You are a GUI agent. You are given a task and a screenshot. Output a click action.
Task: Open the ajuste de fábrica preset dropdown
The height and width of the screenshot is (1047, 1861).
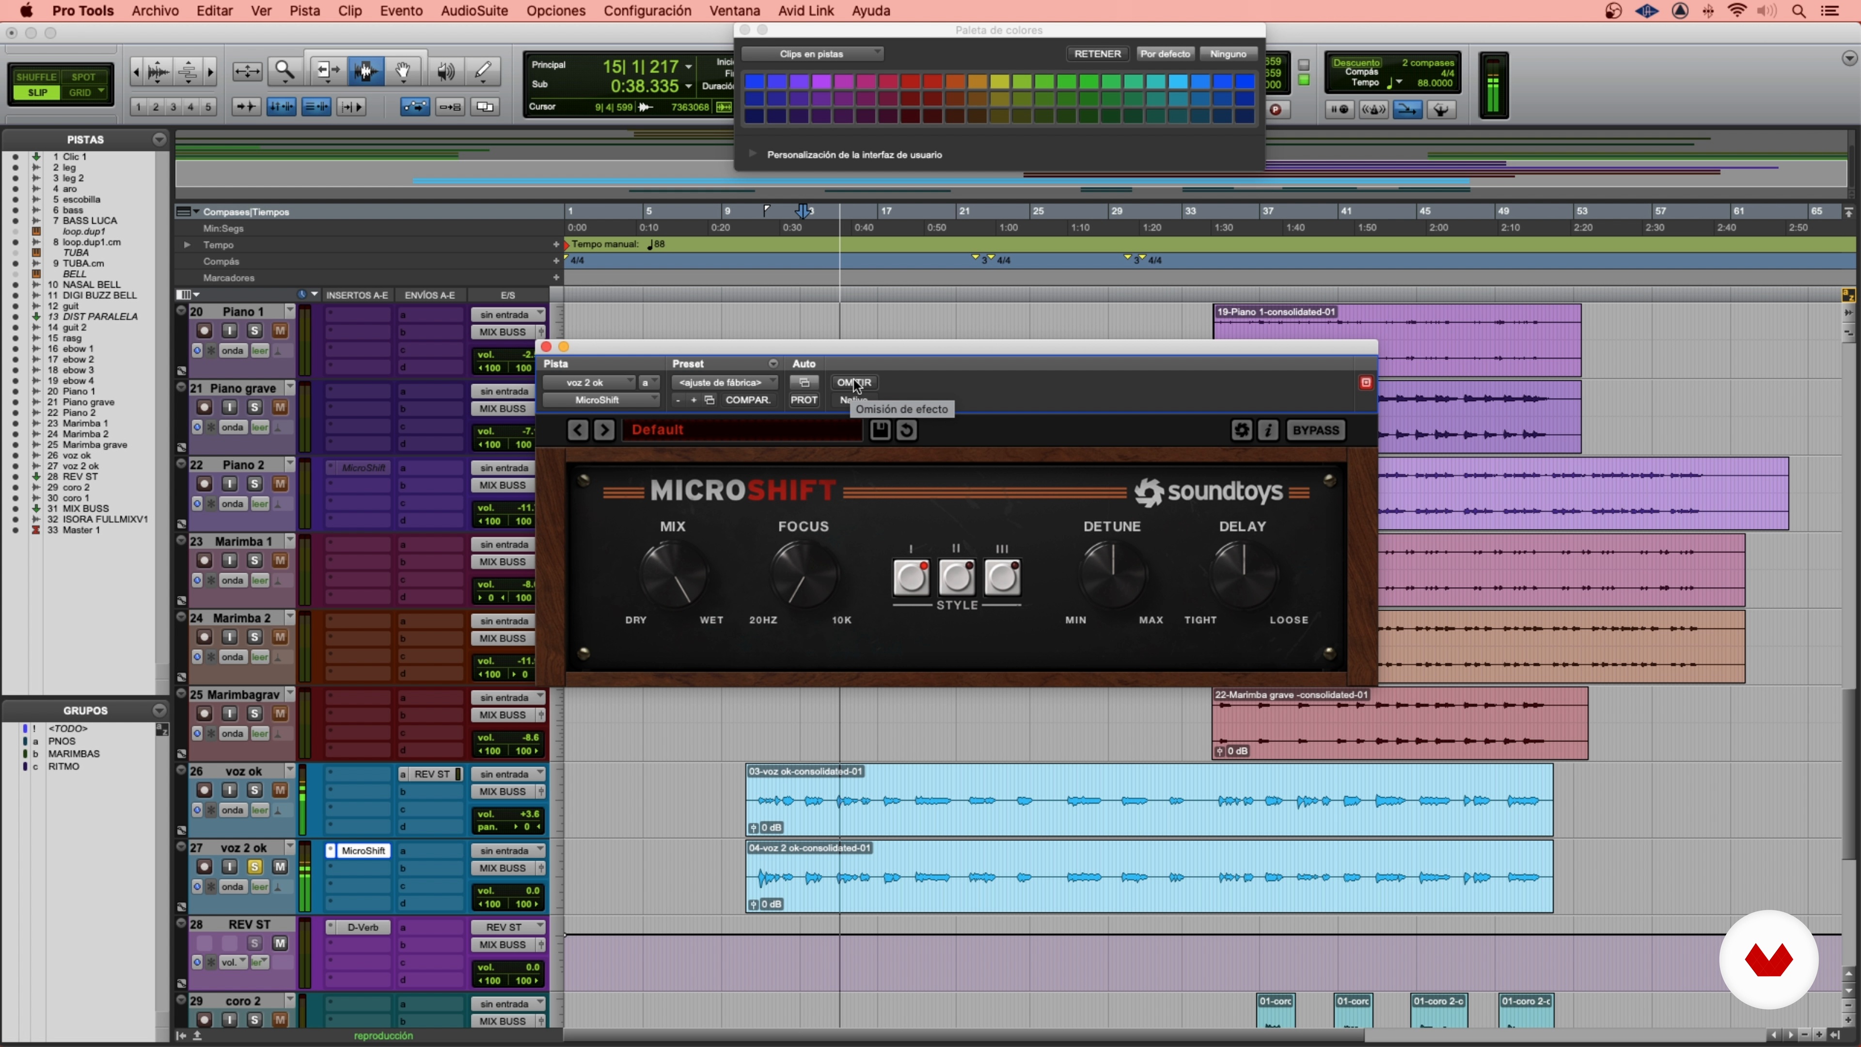(725, 382)
